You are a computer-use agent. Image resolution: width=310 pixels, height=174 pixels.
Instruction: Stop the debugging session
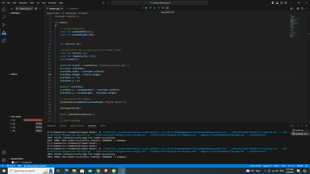(x=167, y=8)
